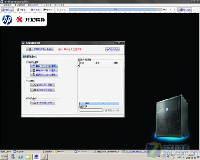The width and height of the screenshot is (200, 160).
Task: Select the 商务解除建账 tab
Action: point(29,57)
